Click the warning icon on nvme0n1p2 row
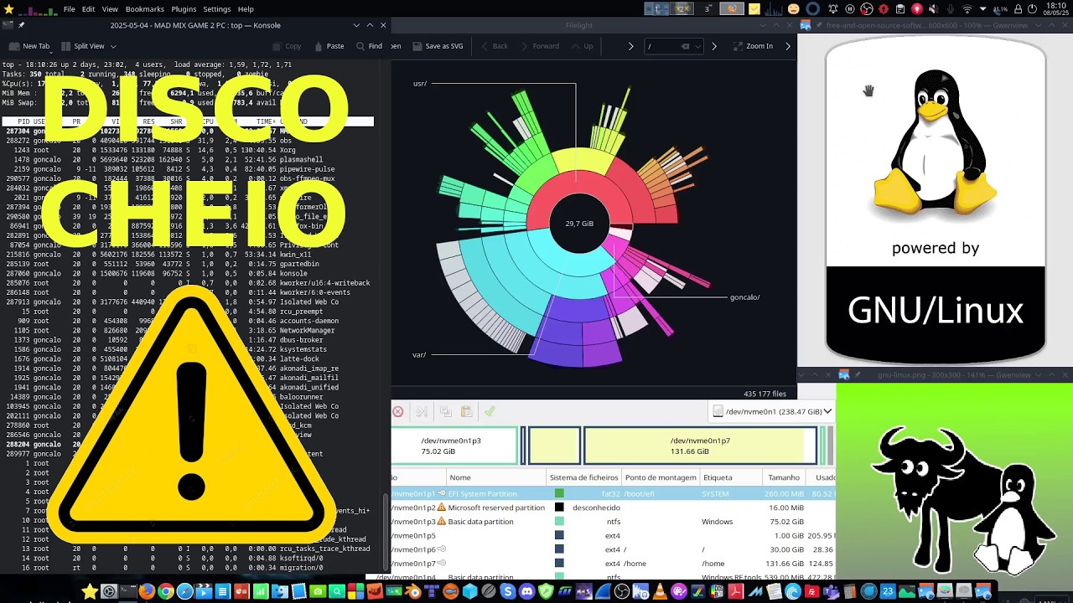 click(442, 508)
